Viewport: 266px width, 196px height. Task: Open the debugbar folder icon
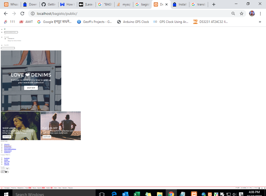(259, 188)
